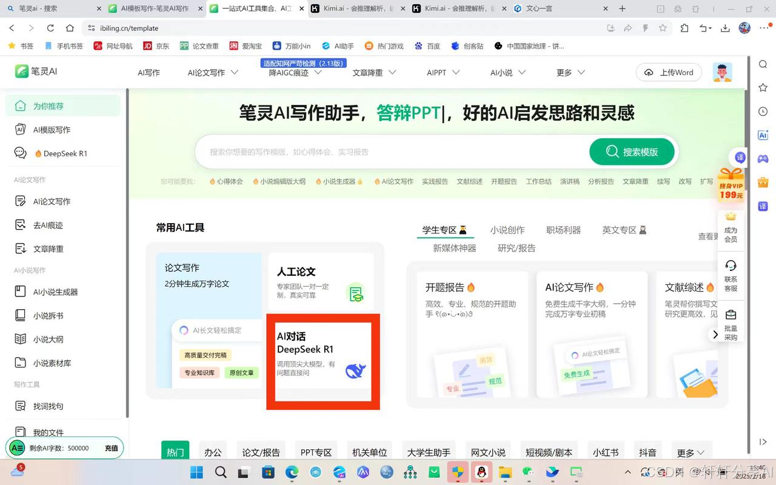The image size is (776, 485).
Task: Expand 更多 in category tab row
Action: pos(691,452)
